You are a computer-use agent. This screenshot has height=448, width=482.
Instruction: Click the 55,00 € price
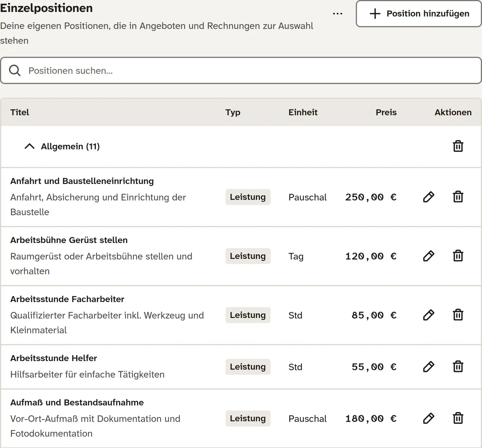[x=374, y=367]
